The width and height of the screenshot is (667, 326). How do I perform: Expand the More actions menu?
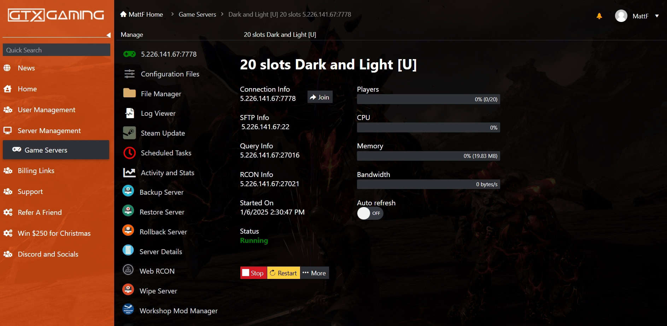pos(315,273)
